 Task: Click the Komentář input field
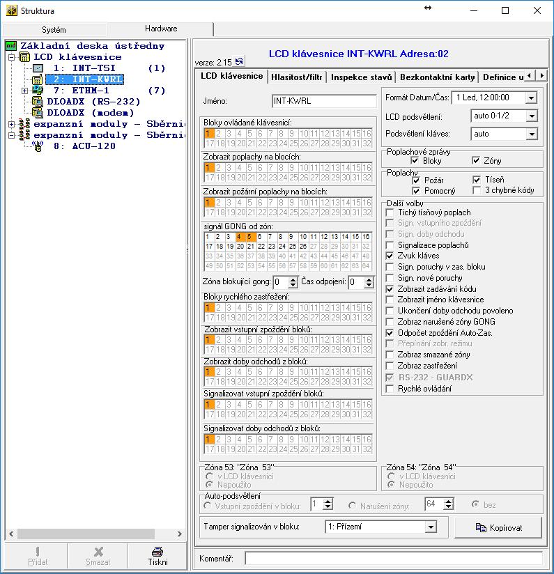(394, 559)
